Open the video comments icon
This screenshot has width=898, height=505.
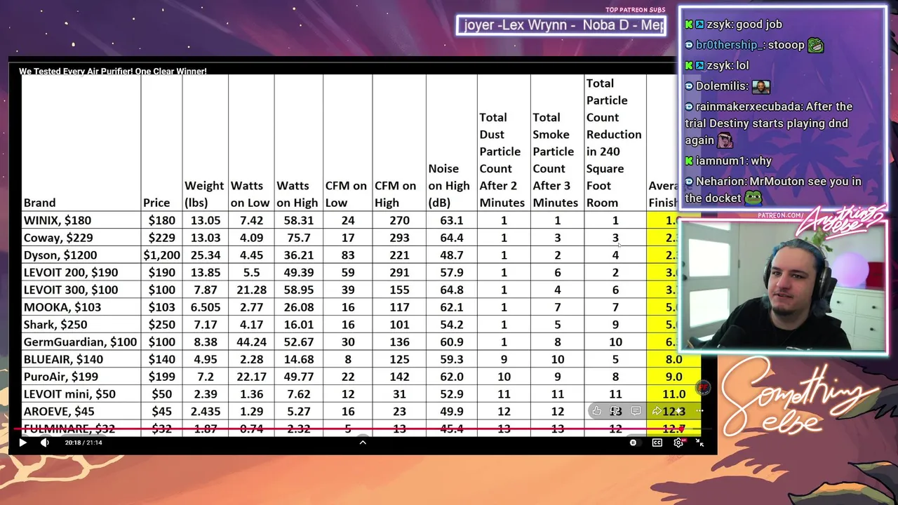click(x=636, y=411)
